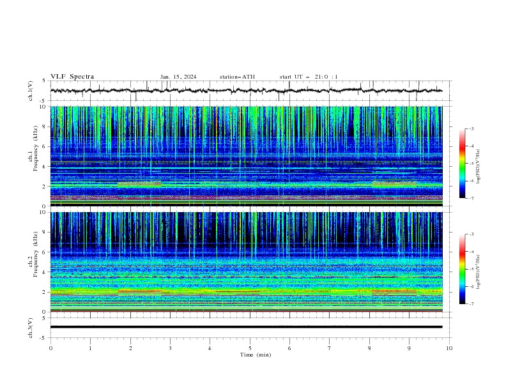The height and width of the screenshot is (391, 506).
Task: Select the date text "Jan. 15, 2024"
Action: (178, 77)
